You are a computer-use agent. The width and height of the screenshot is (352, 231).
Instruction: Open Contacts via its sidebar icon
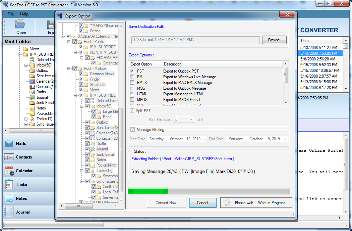pyautogui.click(x=9, y=157)
